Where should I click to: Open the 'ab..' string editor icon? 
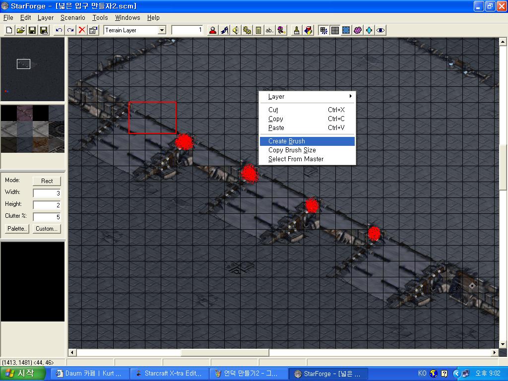pyautogui.click(x=269, y=30)
